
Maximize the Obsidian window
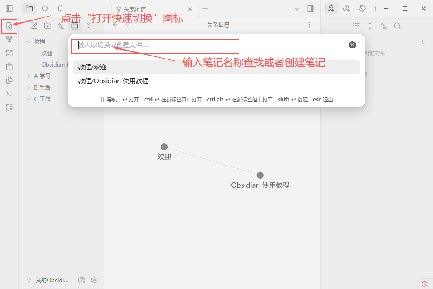pos(405,8)
